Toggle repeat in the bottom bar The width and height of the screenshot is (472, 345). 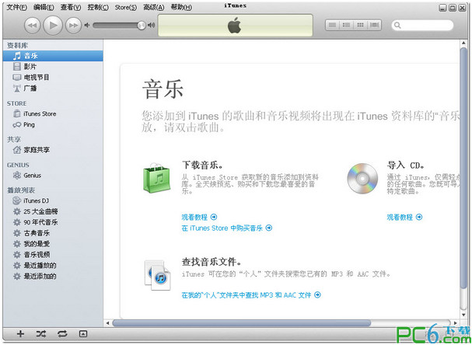pos(62,333)
